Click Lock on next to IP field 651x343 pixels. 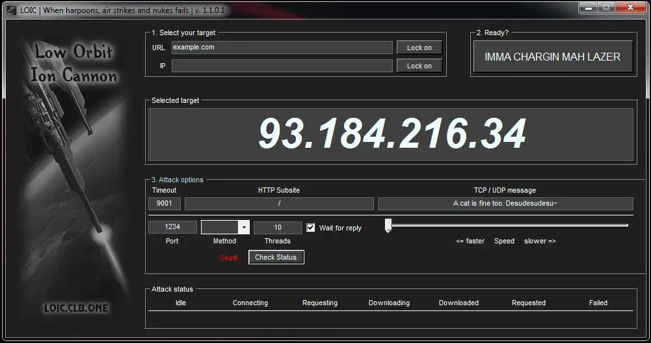419,66
